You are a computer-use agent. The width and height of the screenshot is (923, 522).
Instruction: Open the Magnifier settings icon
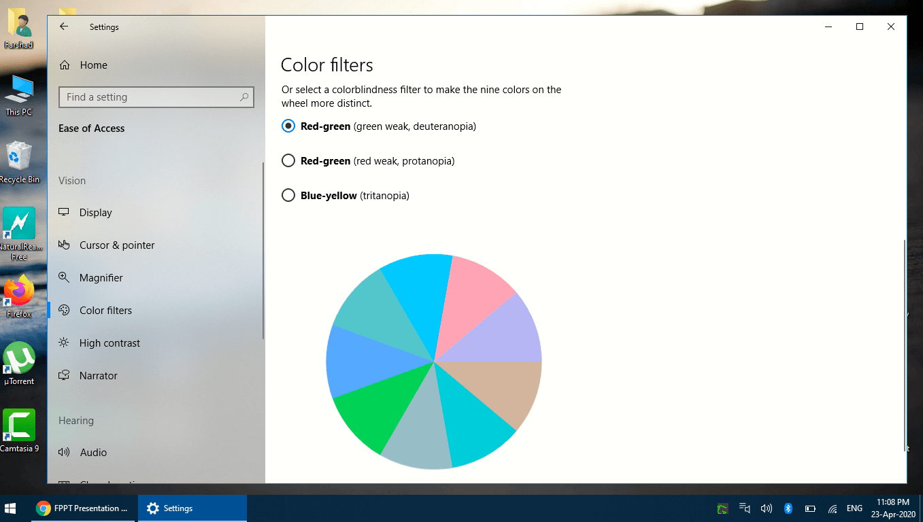(x=64, y=277)
